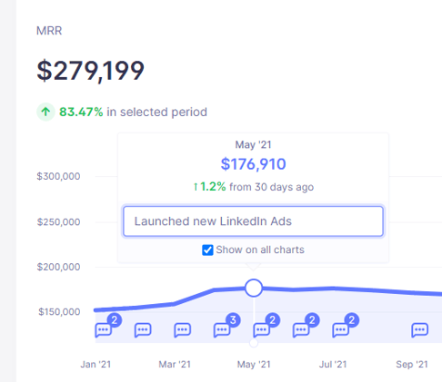Image resolution: width=442 pixels, height=382 pixels.
Task: Click the 83.47% growth percentage
Action: pyautogui.click(x=81, y=112)
